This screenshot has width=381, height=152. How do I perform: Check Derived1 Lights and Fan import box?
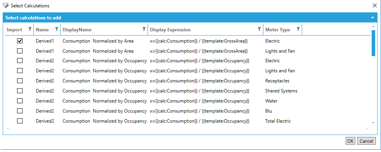tap(20, 51)
